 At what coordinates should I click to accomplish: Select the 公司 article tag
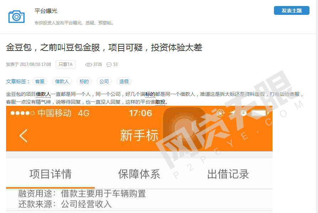click(x=104, y=81)
